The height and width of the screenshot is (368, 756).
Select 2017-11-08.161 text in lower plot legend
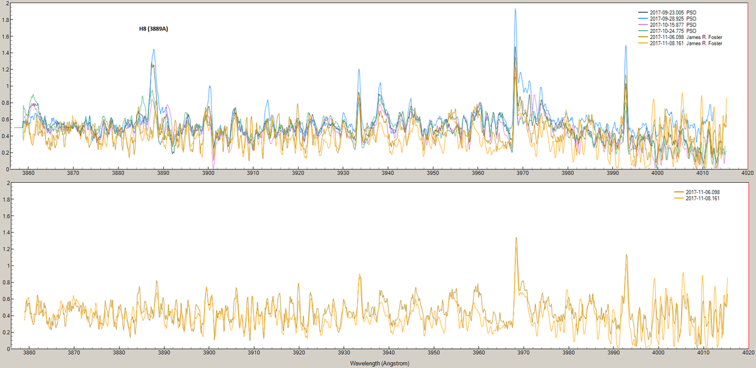click(x=702, y=198)
